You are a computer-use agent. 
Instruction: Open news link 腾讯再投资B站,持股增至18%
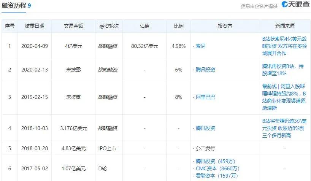point(282,70)
